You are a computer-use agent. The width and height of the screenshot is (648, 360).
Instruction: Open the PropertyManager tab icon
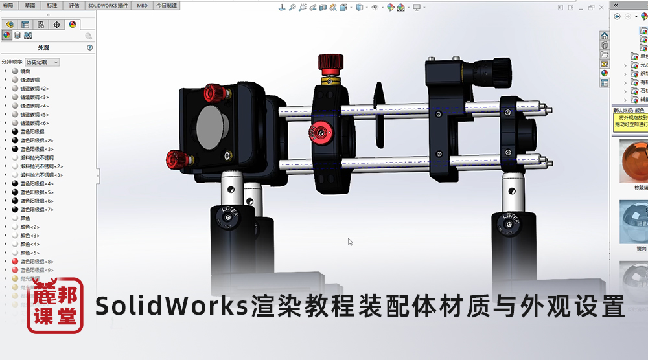tap(25, 25)
